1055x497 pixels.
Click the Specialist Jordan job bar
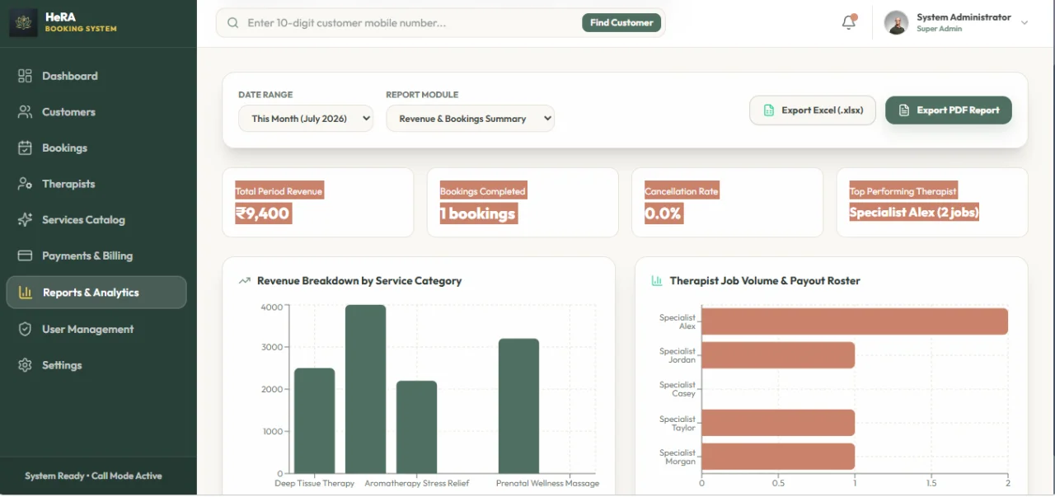point(778,355)
